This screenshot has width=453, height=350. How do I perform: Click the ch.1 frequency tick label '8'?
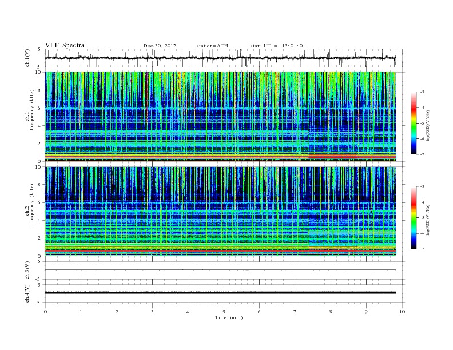click(x=40, y=90)
